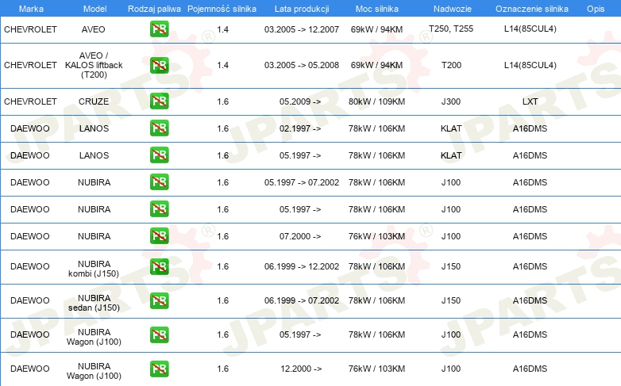Image resolution: width=621 pixels, height=386 pixels.
Task: Click the fuel icon in the NUBIRA Wagon 12.2000 row
Action: coord(159,369)
